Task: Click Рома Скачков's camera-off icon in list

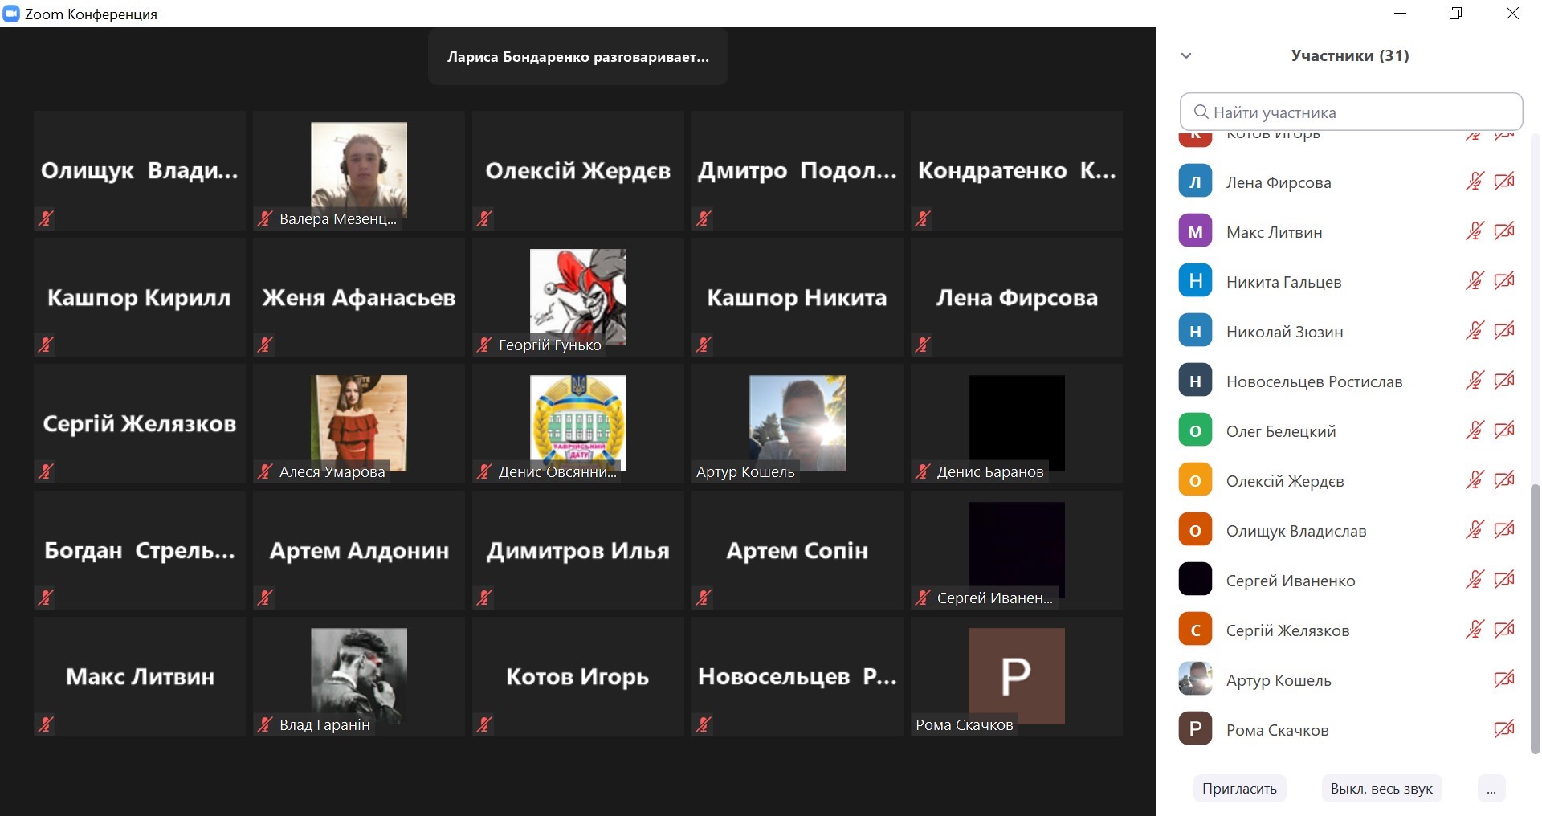Action: pyautogui.click(x=1504, y=729)
